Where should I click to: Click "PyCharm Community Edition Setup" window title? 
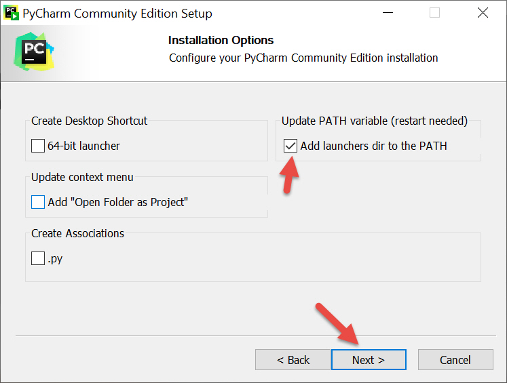(117, 14)
